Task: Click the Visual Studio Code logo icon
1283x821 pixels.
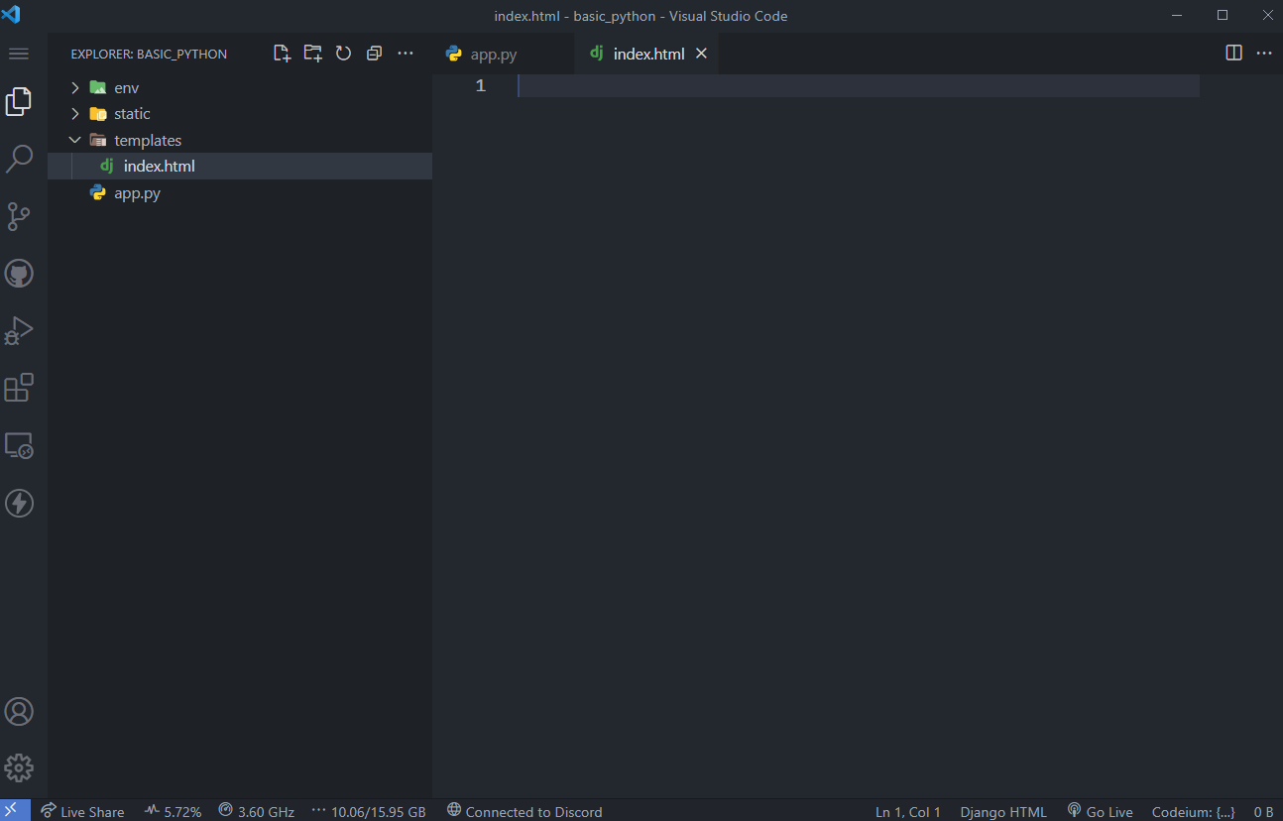Action: tap(12, 15)
